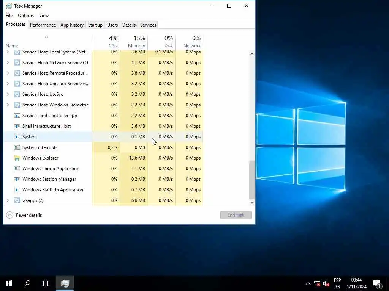Switch to the Performance tab

click(43, 25)
